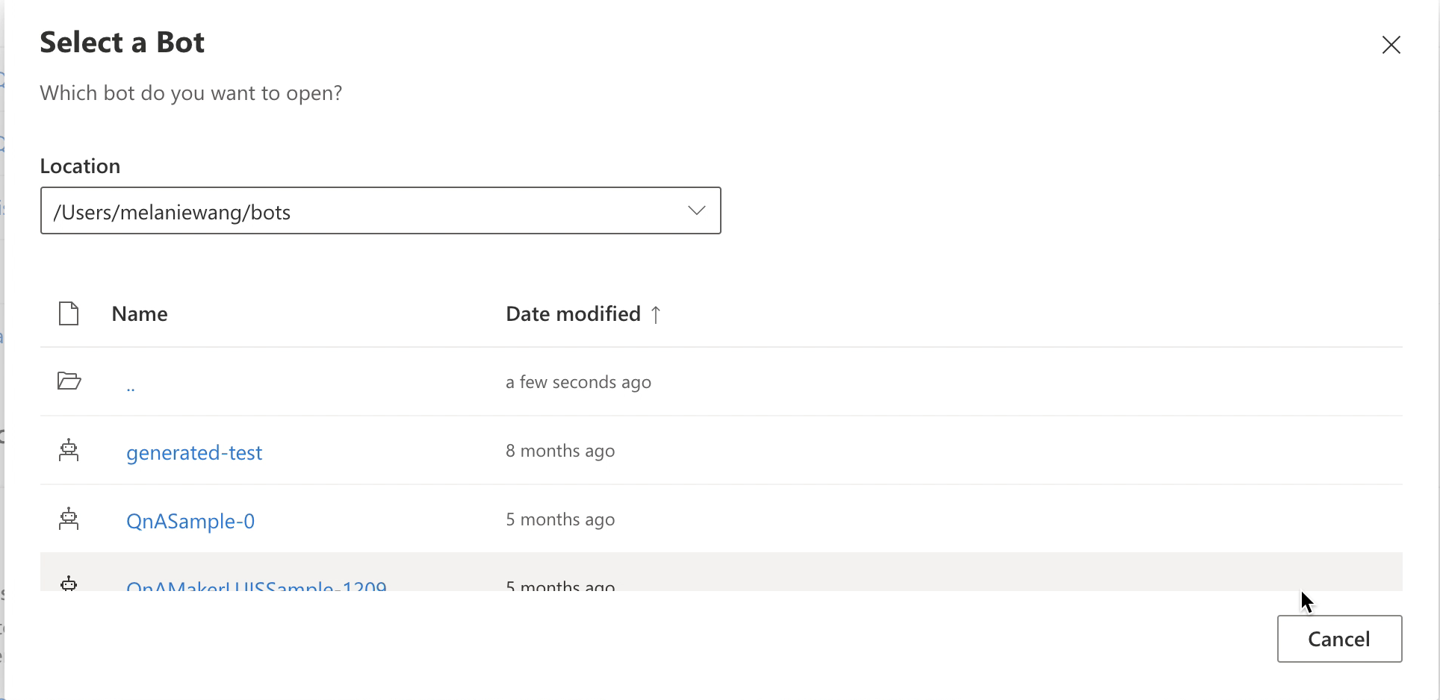This screenshot has width=1440, height=700.
Task: Open the QnAMakerLUISSample-1209 bot
Action: pos(257,588)
